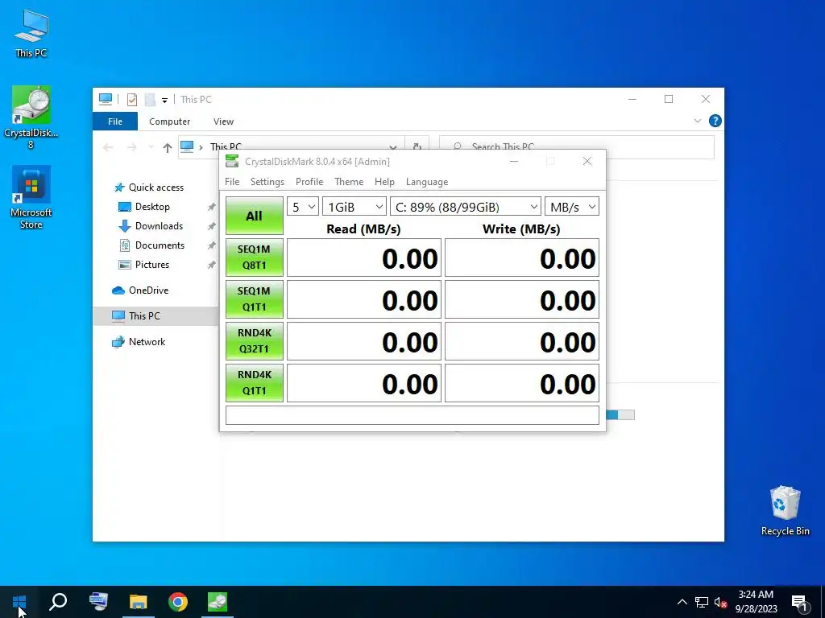Click RND4K Q1T1 write result 0.00
Screen dimensions: 825x618
[522, 383]
